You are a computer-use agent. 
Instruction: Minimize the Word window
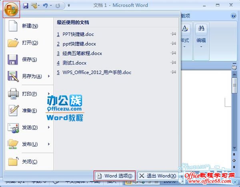[x=204, y=6]
